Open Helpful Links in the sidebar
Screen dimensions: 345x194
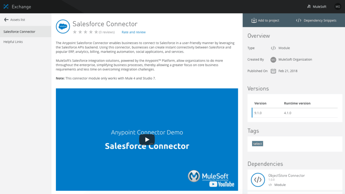13,42
